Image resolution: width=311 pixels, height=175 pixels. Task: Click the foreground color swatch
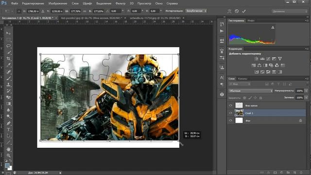pyautogui.click(x=7, y=165)
